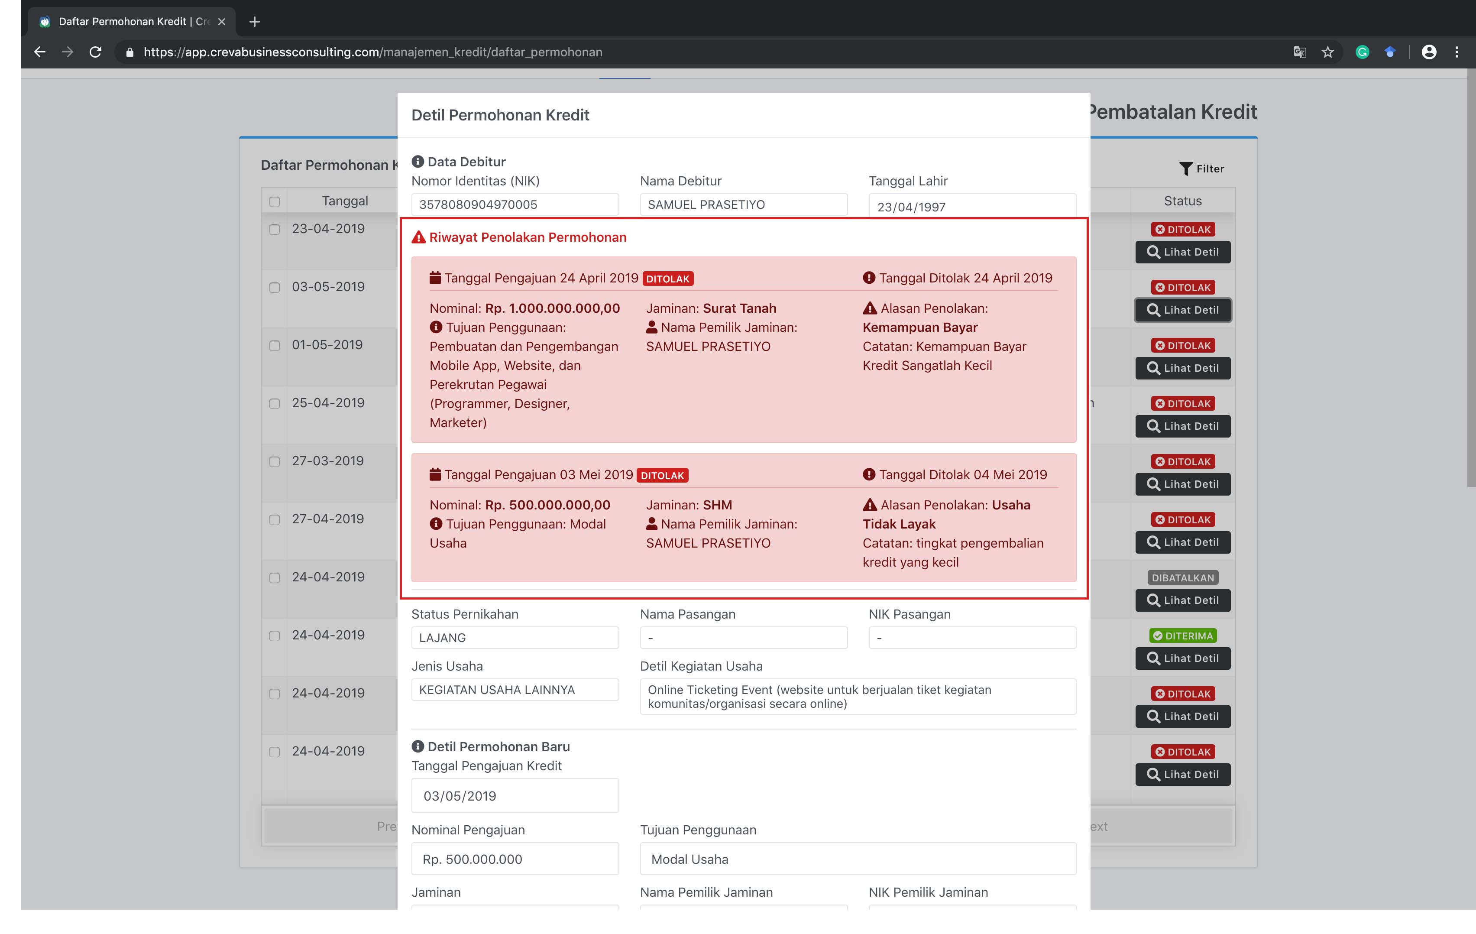This screenshot has width=1476, height=934.
Task: Go forward in browser history
Action: [x=68, y=52]
